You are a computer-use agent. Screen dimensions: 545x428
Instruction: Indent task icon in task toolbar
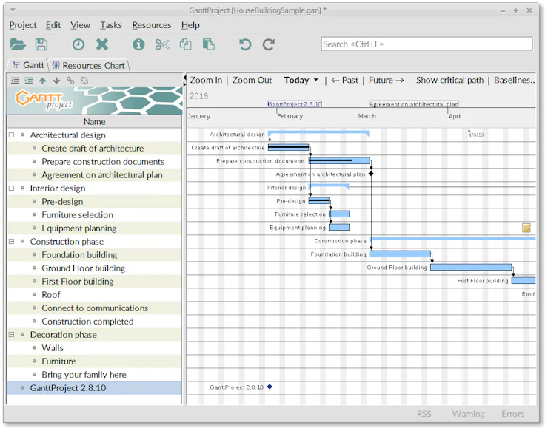coord(29,81)
